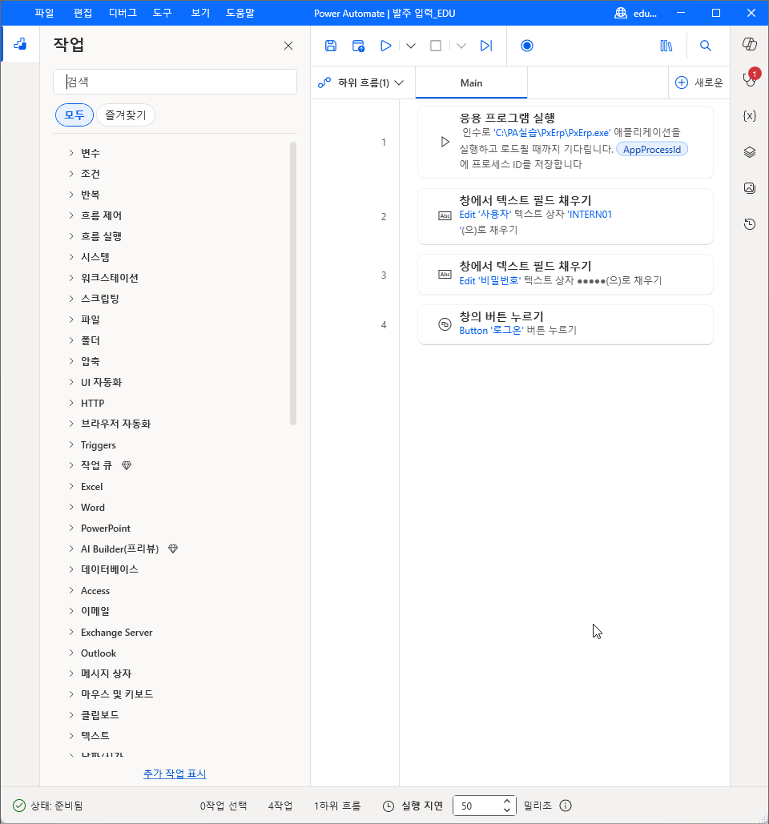Open the run options dropdown arrow

[411, 46]
